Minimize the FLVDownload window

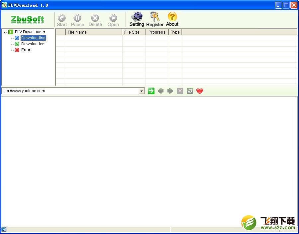point(278,5)
